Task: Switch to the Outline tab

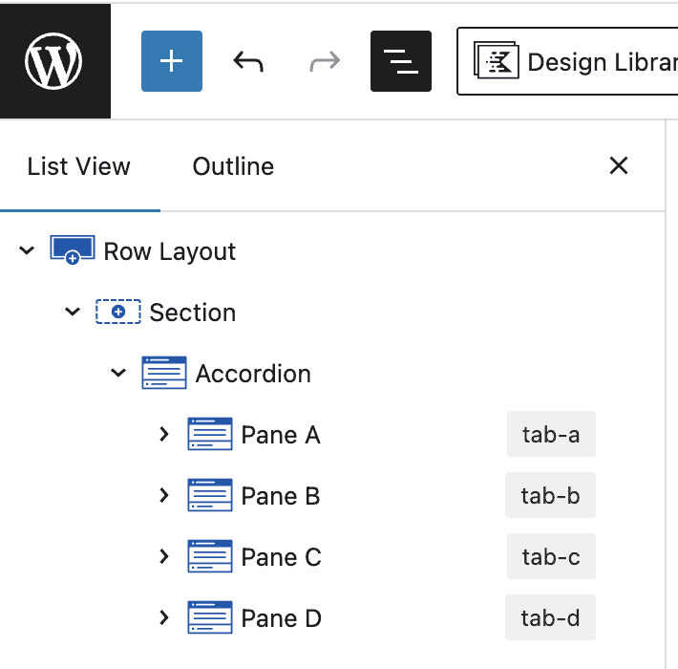Action: coord(233,166)
